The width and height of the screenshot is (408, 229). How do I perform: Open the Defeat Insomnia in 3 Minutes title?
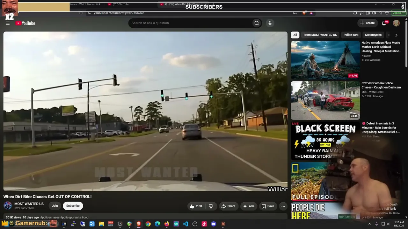(381, 128)
